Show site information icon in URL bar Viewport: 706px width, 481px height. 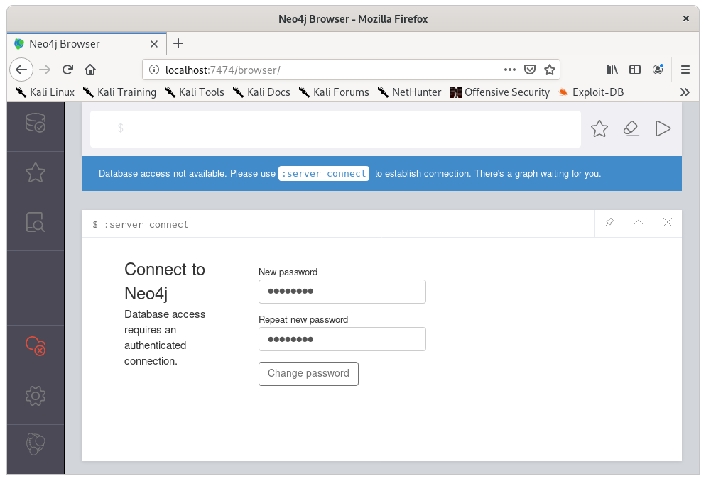tap(154, 70)
